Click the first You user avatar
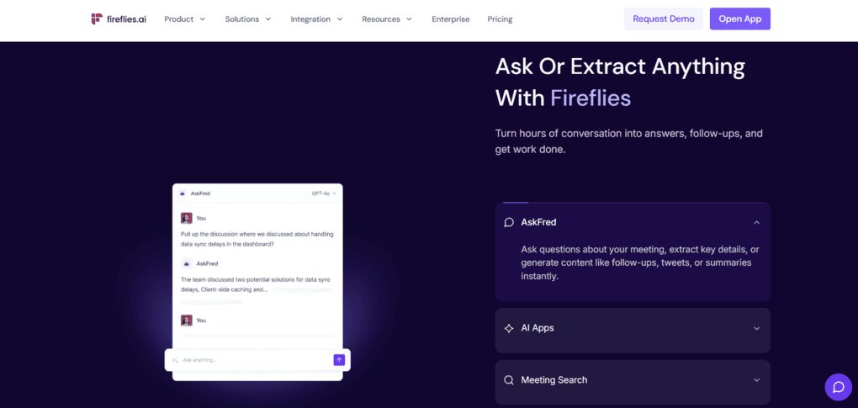858x408 pixels. (187, 218)
